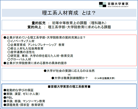The image size is (138, 109).
Task: Click the bullet 企業が求めている理工系学部・大学院教育の質的充実とは?
Action: (x=44, y=37)
